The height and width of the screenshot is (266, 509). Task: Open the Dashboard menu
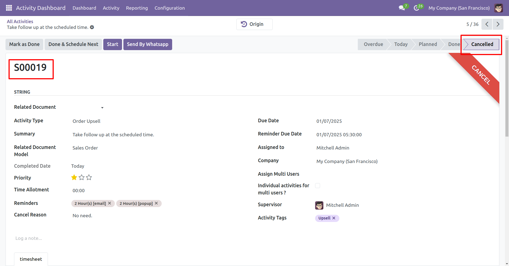[x=84, y=8]
